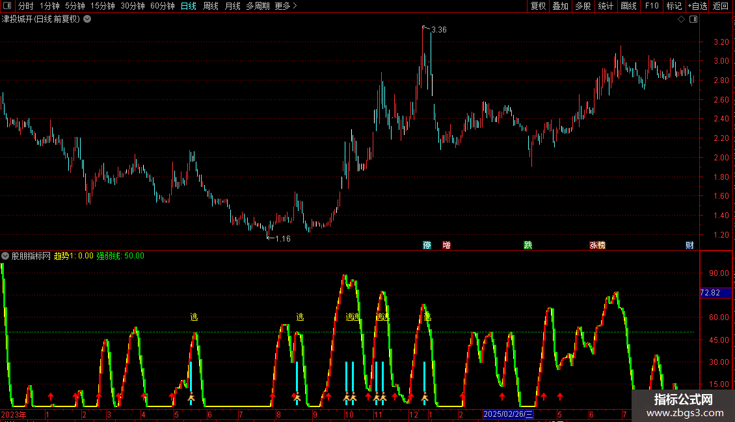Open the 统计 statistics tool
Image resolution: width=735 pixels, height=422 pixels.
pyautogui.click(x=605, y=6)
